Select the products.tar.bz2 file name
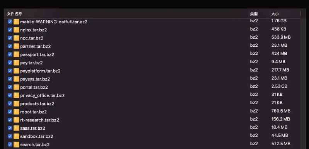The height and width of the screenshot is (149, 309). coord(37,103)
